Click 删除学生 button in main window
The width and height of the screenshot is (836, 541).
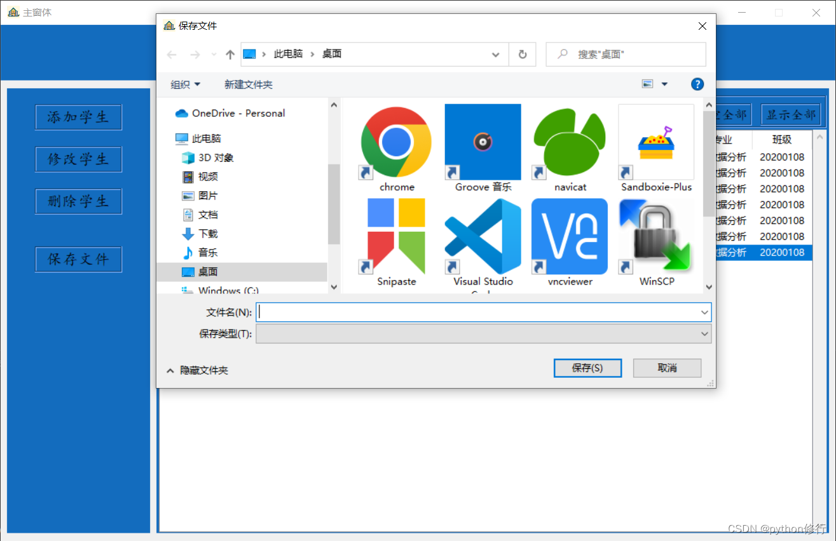pyautogui.click(x=78, y=201)
